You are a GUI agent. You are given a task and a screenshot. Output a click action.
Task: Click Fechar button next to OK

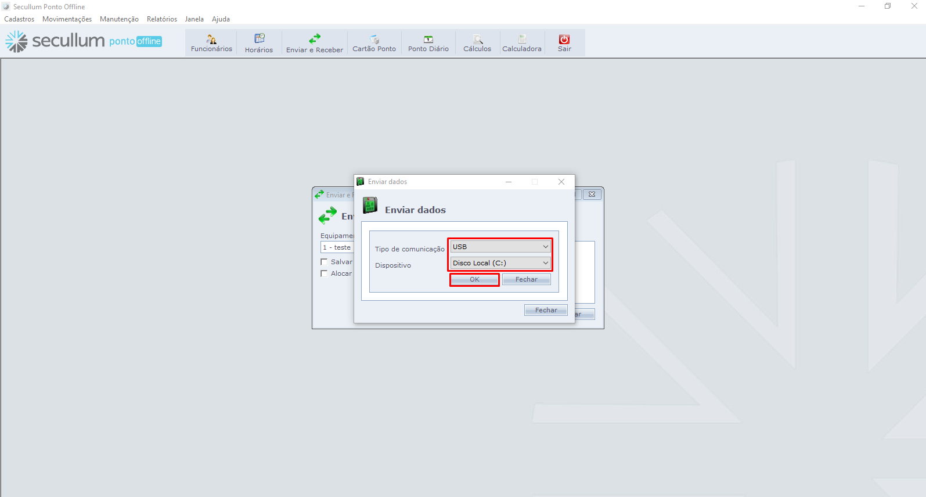coord(526,279)
